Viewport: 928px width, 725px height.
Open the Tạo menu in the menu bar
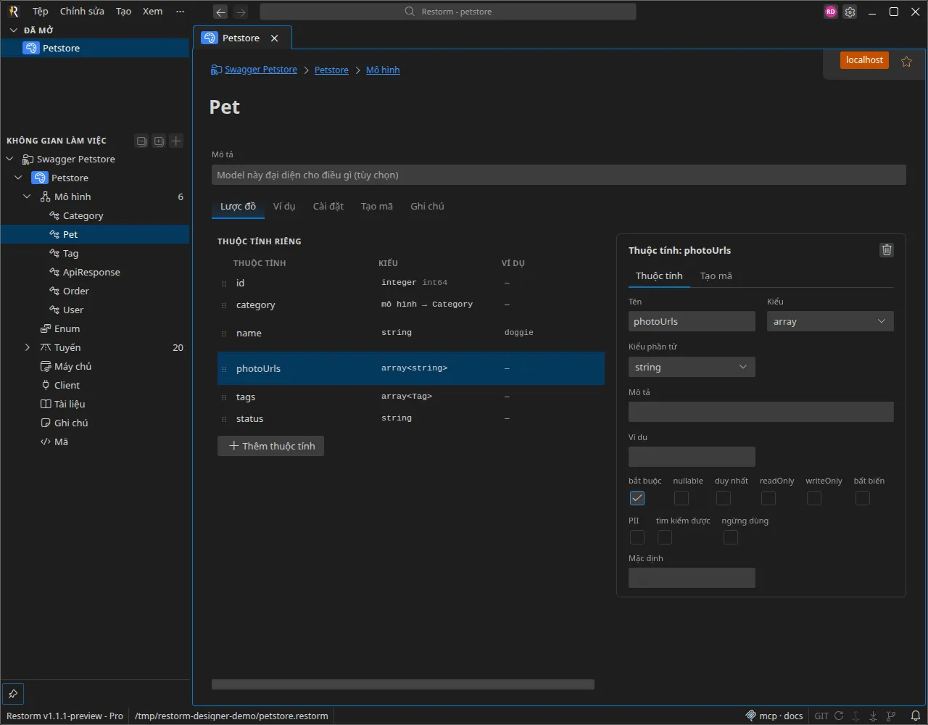(124, 12)
